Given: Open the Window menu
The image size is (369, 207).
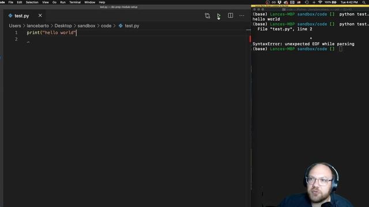Looking at the screenshot, I should (90, 2).
